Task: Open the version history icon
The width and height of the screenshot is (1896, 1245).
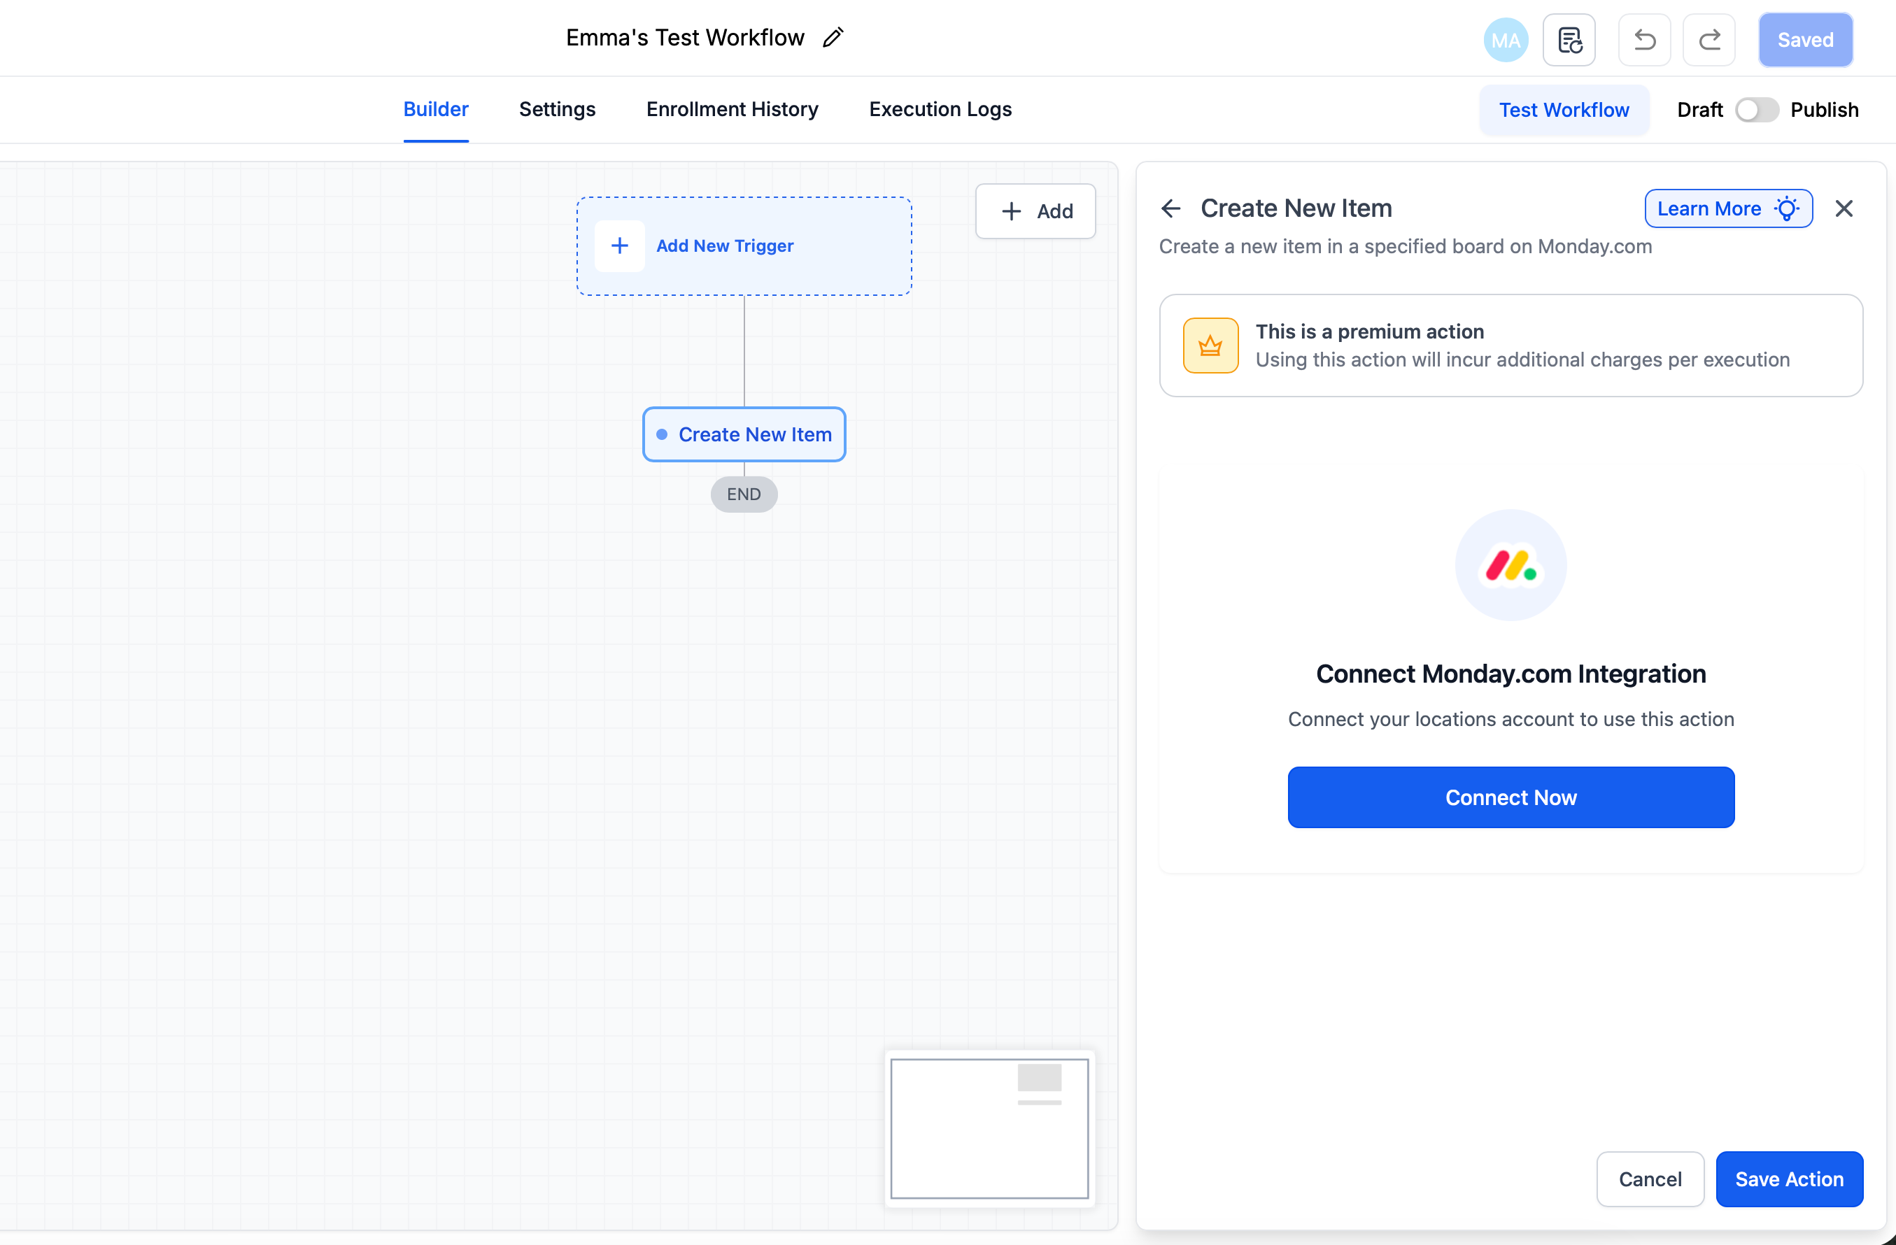Action: (1569, 40)
